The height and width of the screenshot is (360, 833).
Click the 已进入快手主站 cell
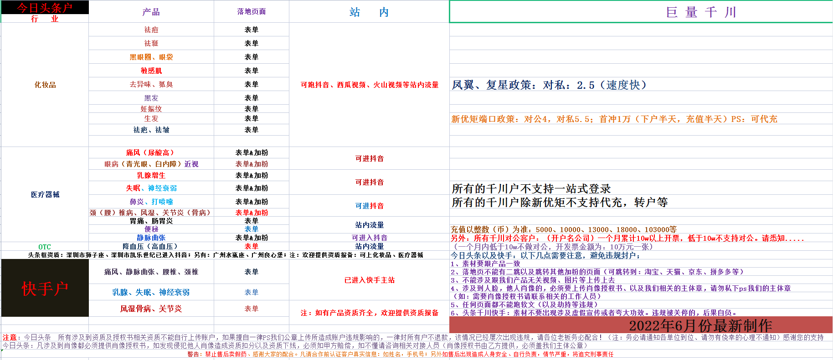click(369, 280)
